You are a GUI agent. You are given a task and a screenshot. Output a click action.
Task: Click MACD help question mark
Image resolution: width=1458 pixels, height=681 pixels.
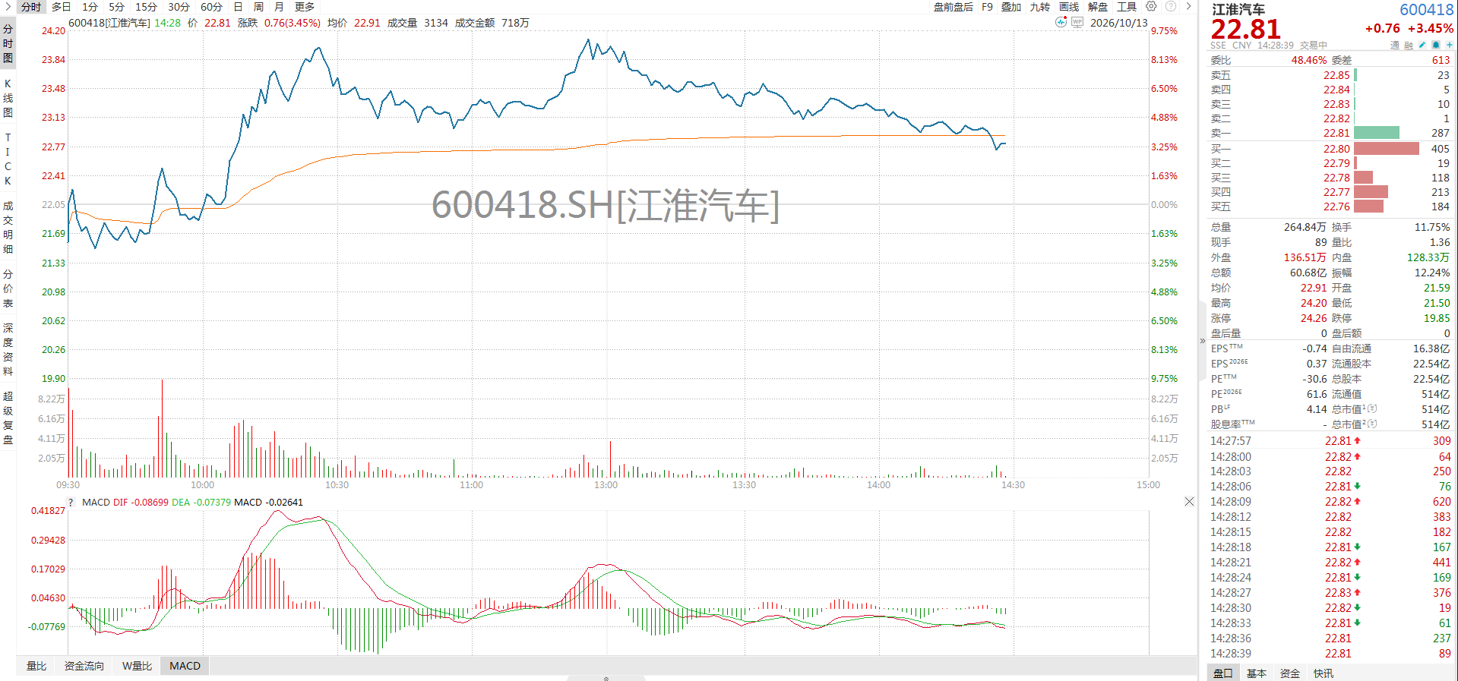click(x=71, y=503)
